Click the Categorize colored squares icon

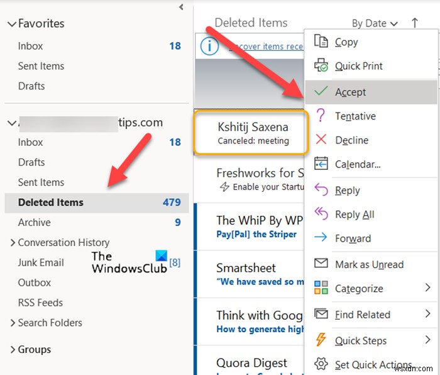[x=321, y=288]
